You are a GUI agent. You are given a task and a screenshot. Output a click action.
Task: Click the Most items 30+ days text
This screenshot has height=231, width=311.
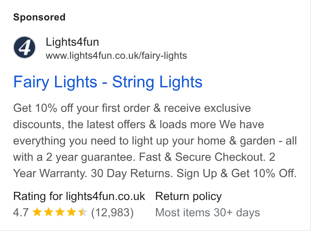coord(207,213)
